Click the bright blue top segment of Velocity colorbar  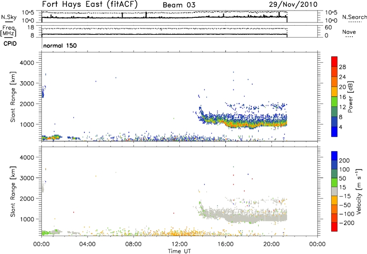coord(334,156)
